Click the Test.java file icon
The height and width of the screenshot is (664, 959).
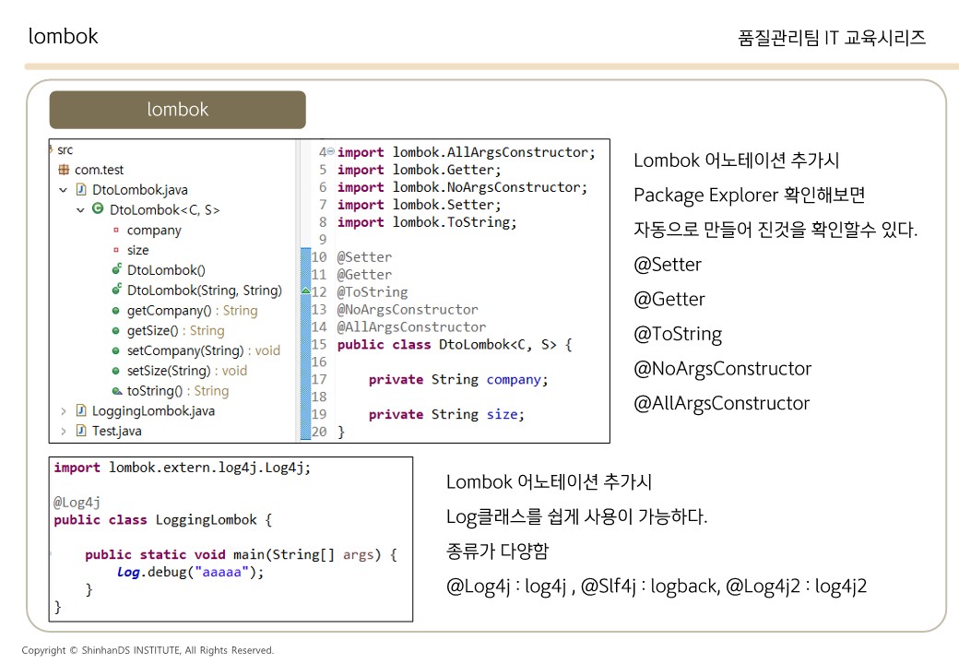pyautogui.click(x=81, y=431)
